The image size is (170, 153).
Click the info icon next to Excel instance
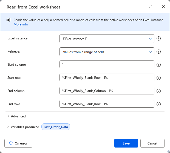(158, 39)
